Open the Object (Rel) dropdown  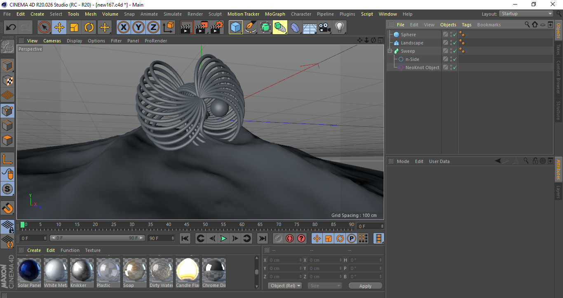click(285, 286)
